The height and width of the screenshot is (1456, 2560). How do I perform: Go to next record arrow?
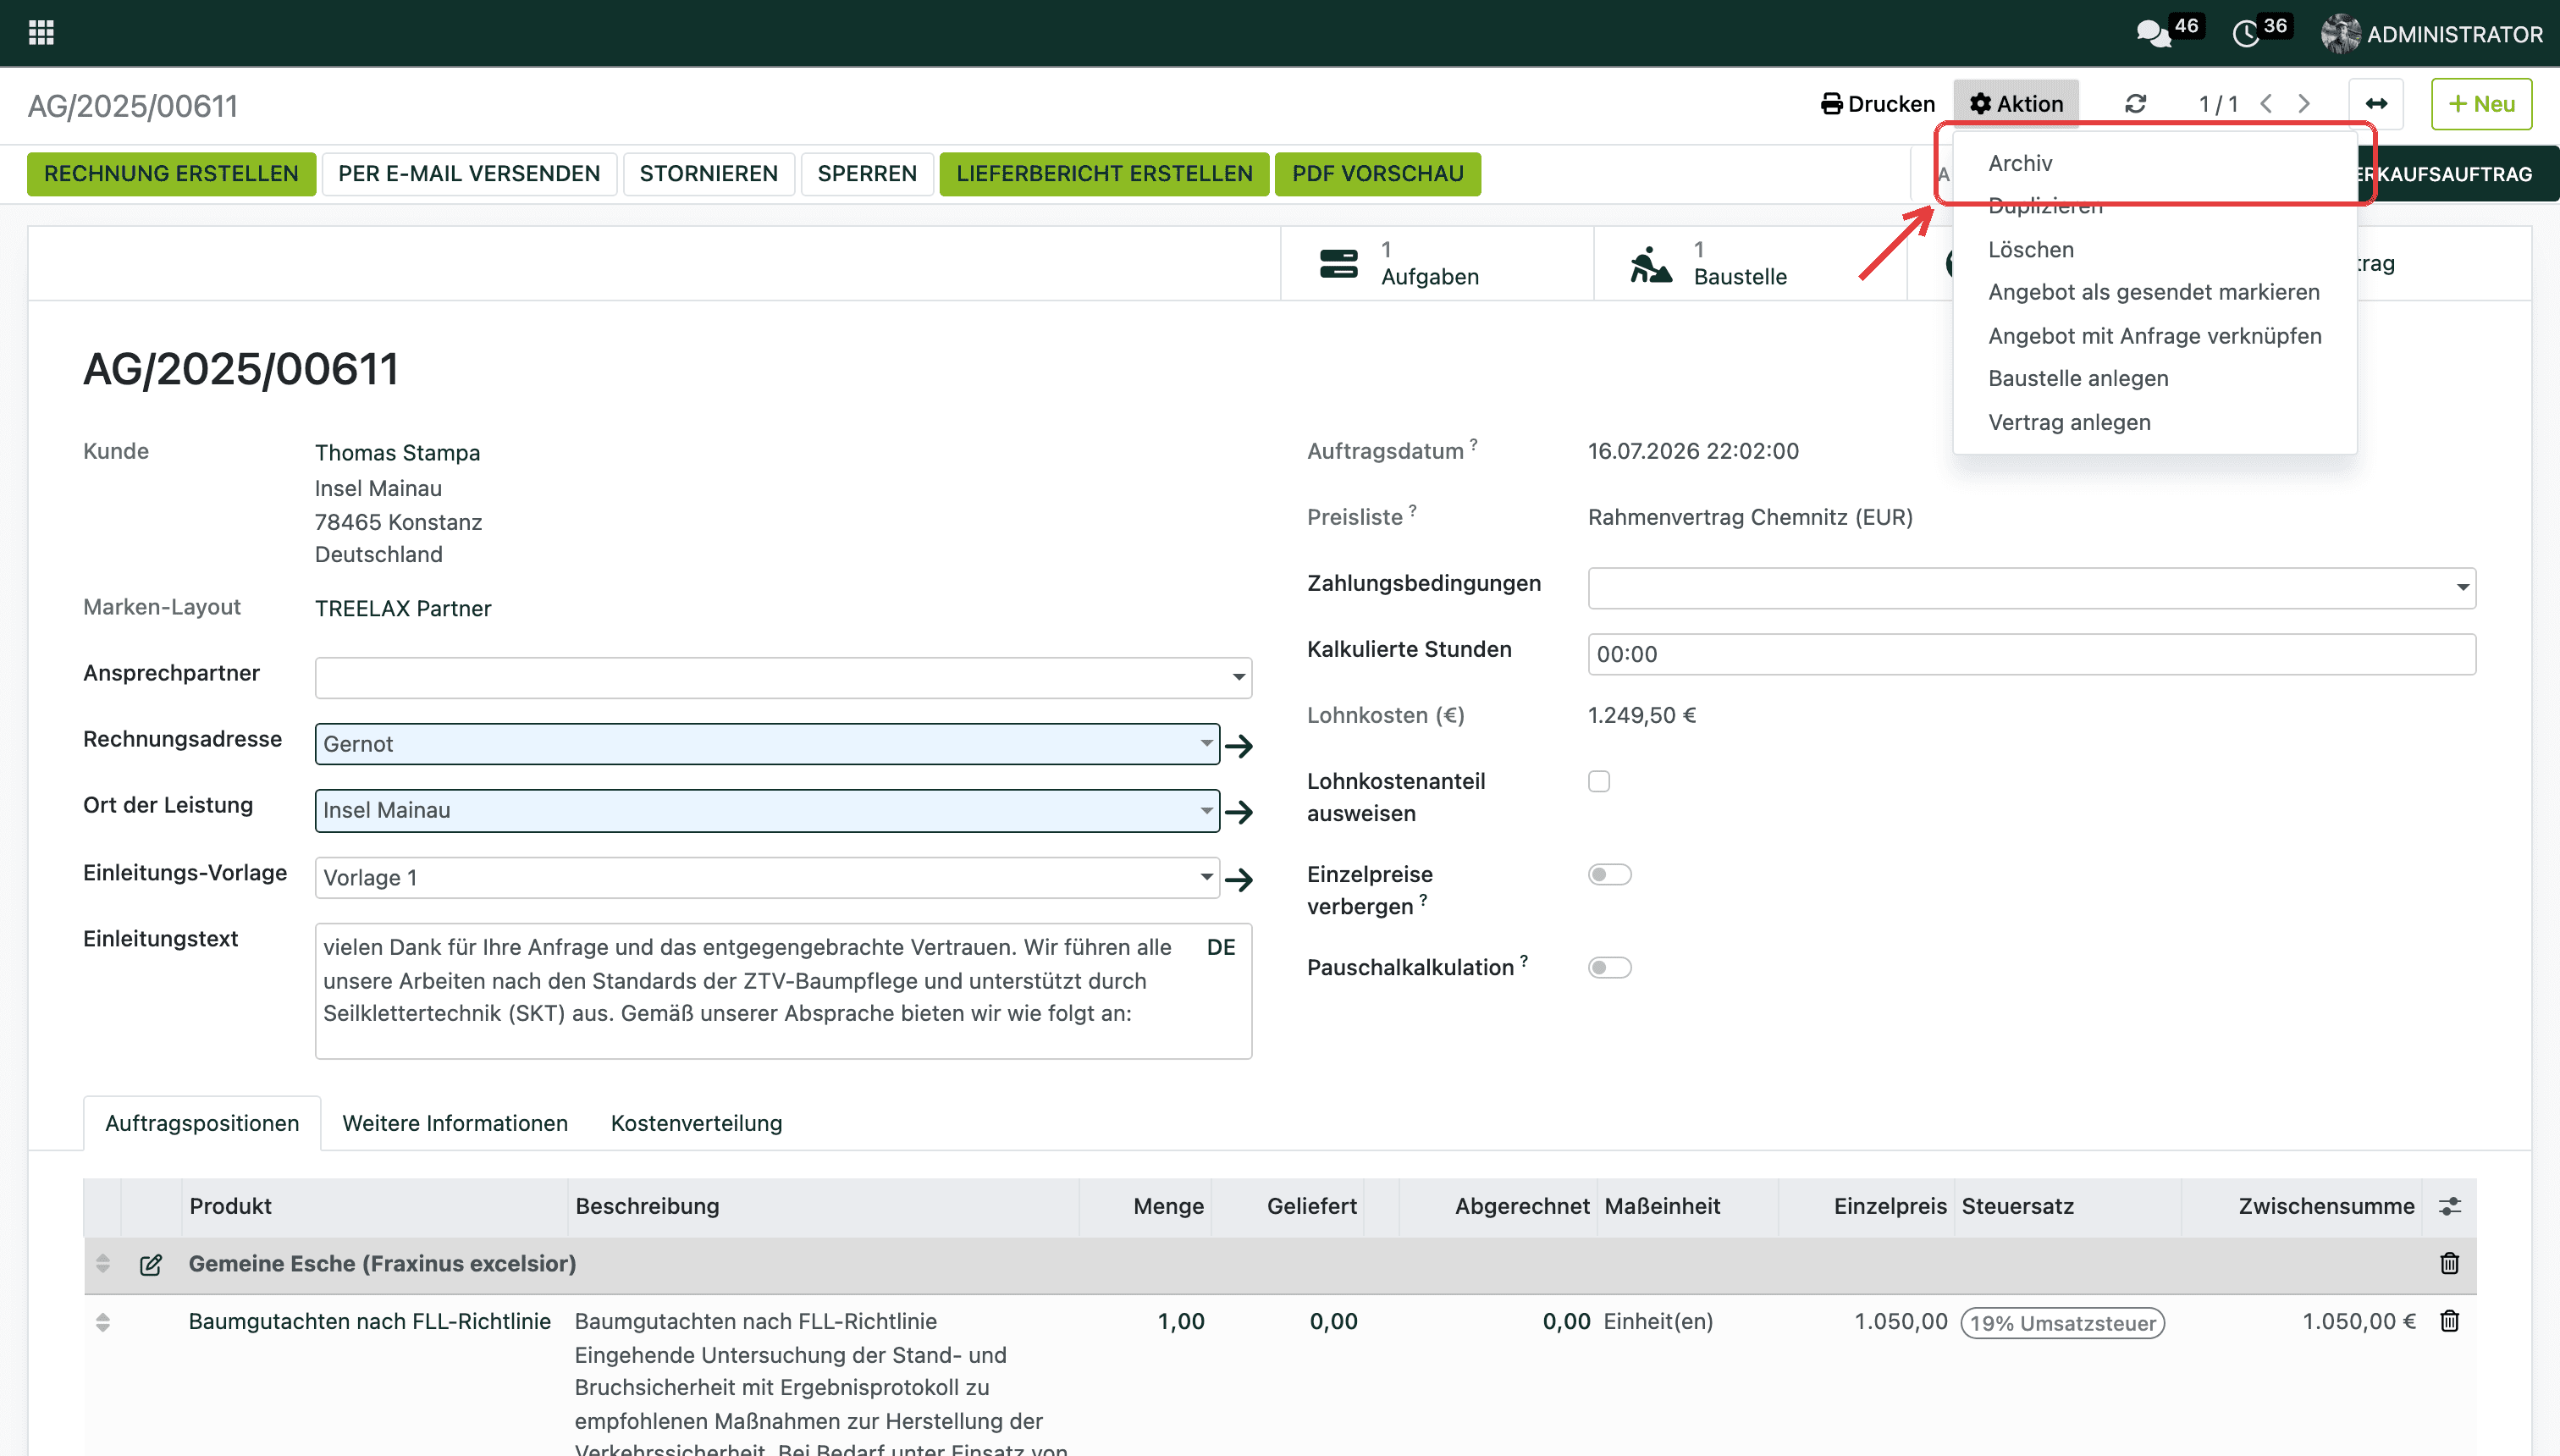(x=2304, y=104)
